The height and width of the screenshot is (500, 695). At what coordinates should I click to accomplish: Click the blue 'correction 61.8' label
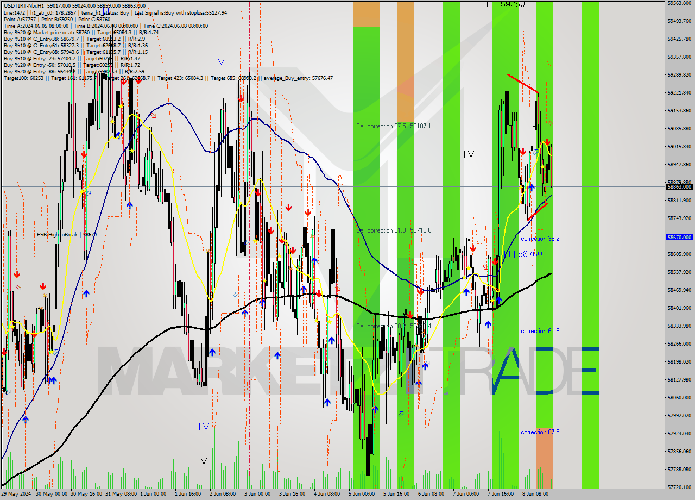540,331
